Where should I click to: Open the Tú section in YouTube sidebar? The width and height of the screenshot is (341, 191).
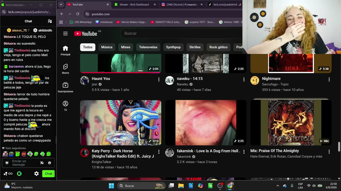(65, 106)
